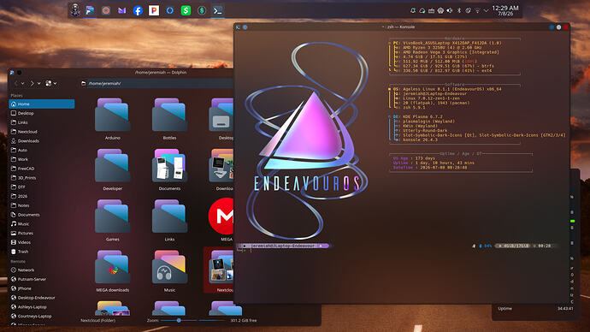Click the Konsole window title bar menu icon
The image size is (590, 332).
238,27
